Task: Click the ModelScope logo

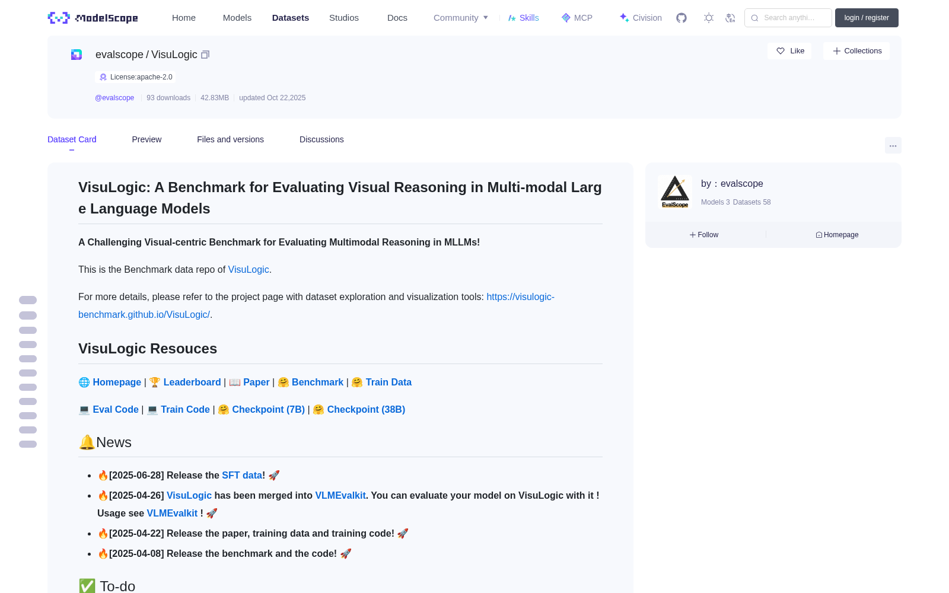Action: pyautogui.click(x=93, y=18)
